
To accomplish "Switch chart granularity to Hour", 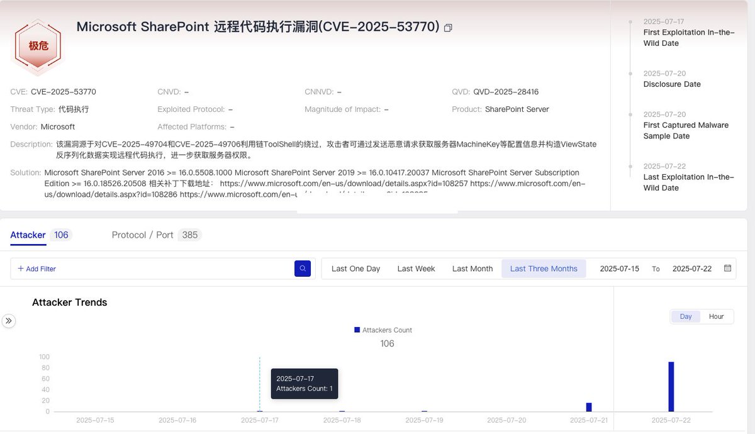I will [x=716, y=316].
